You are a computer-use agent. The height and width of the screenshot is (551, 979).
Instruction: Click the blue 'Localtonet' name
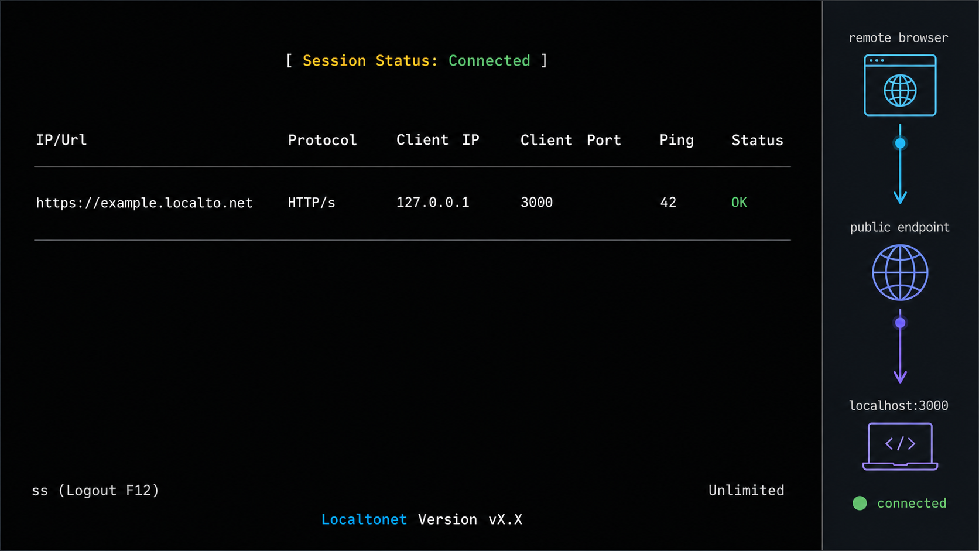(364, 519)
